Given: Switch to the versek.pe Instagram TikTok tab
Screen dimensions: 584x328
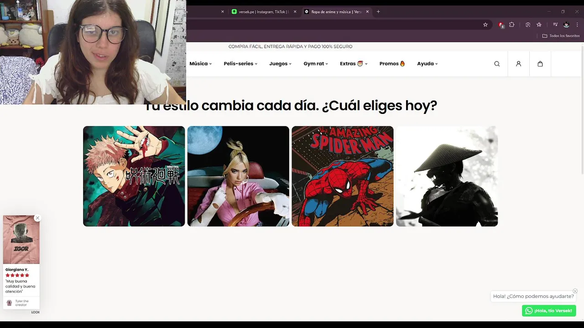Looking at the screenshot, I should pos(263,12).
